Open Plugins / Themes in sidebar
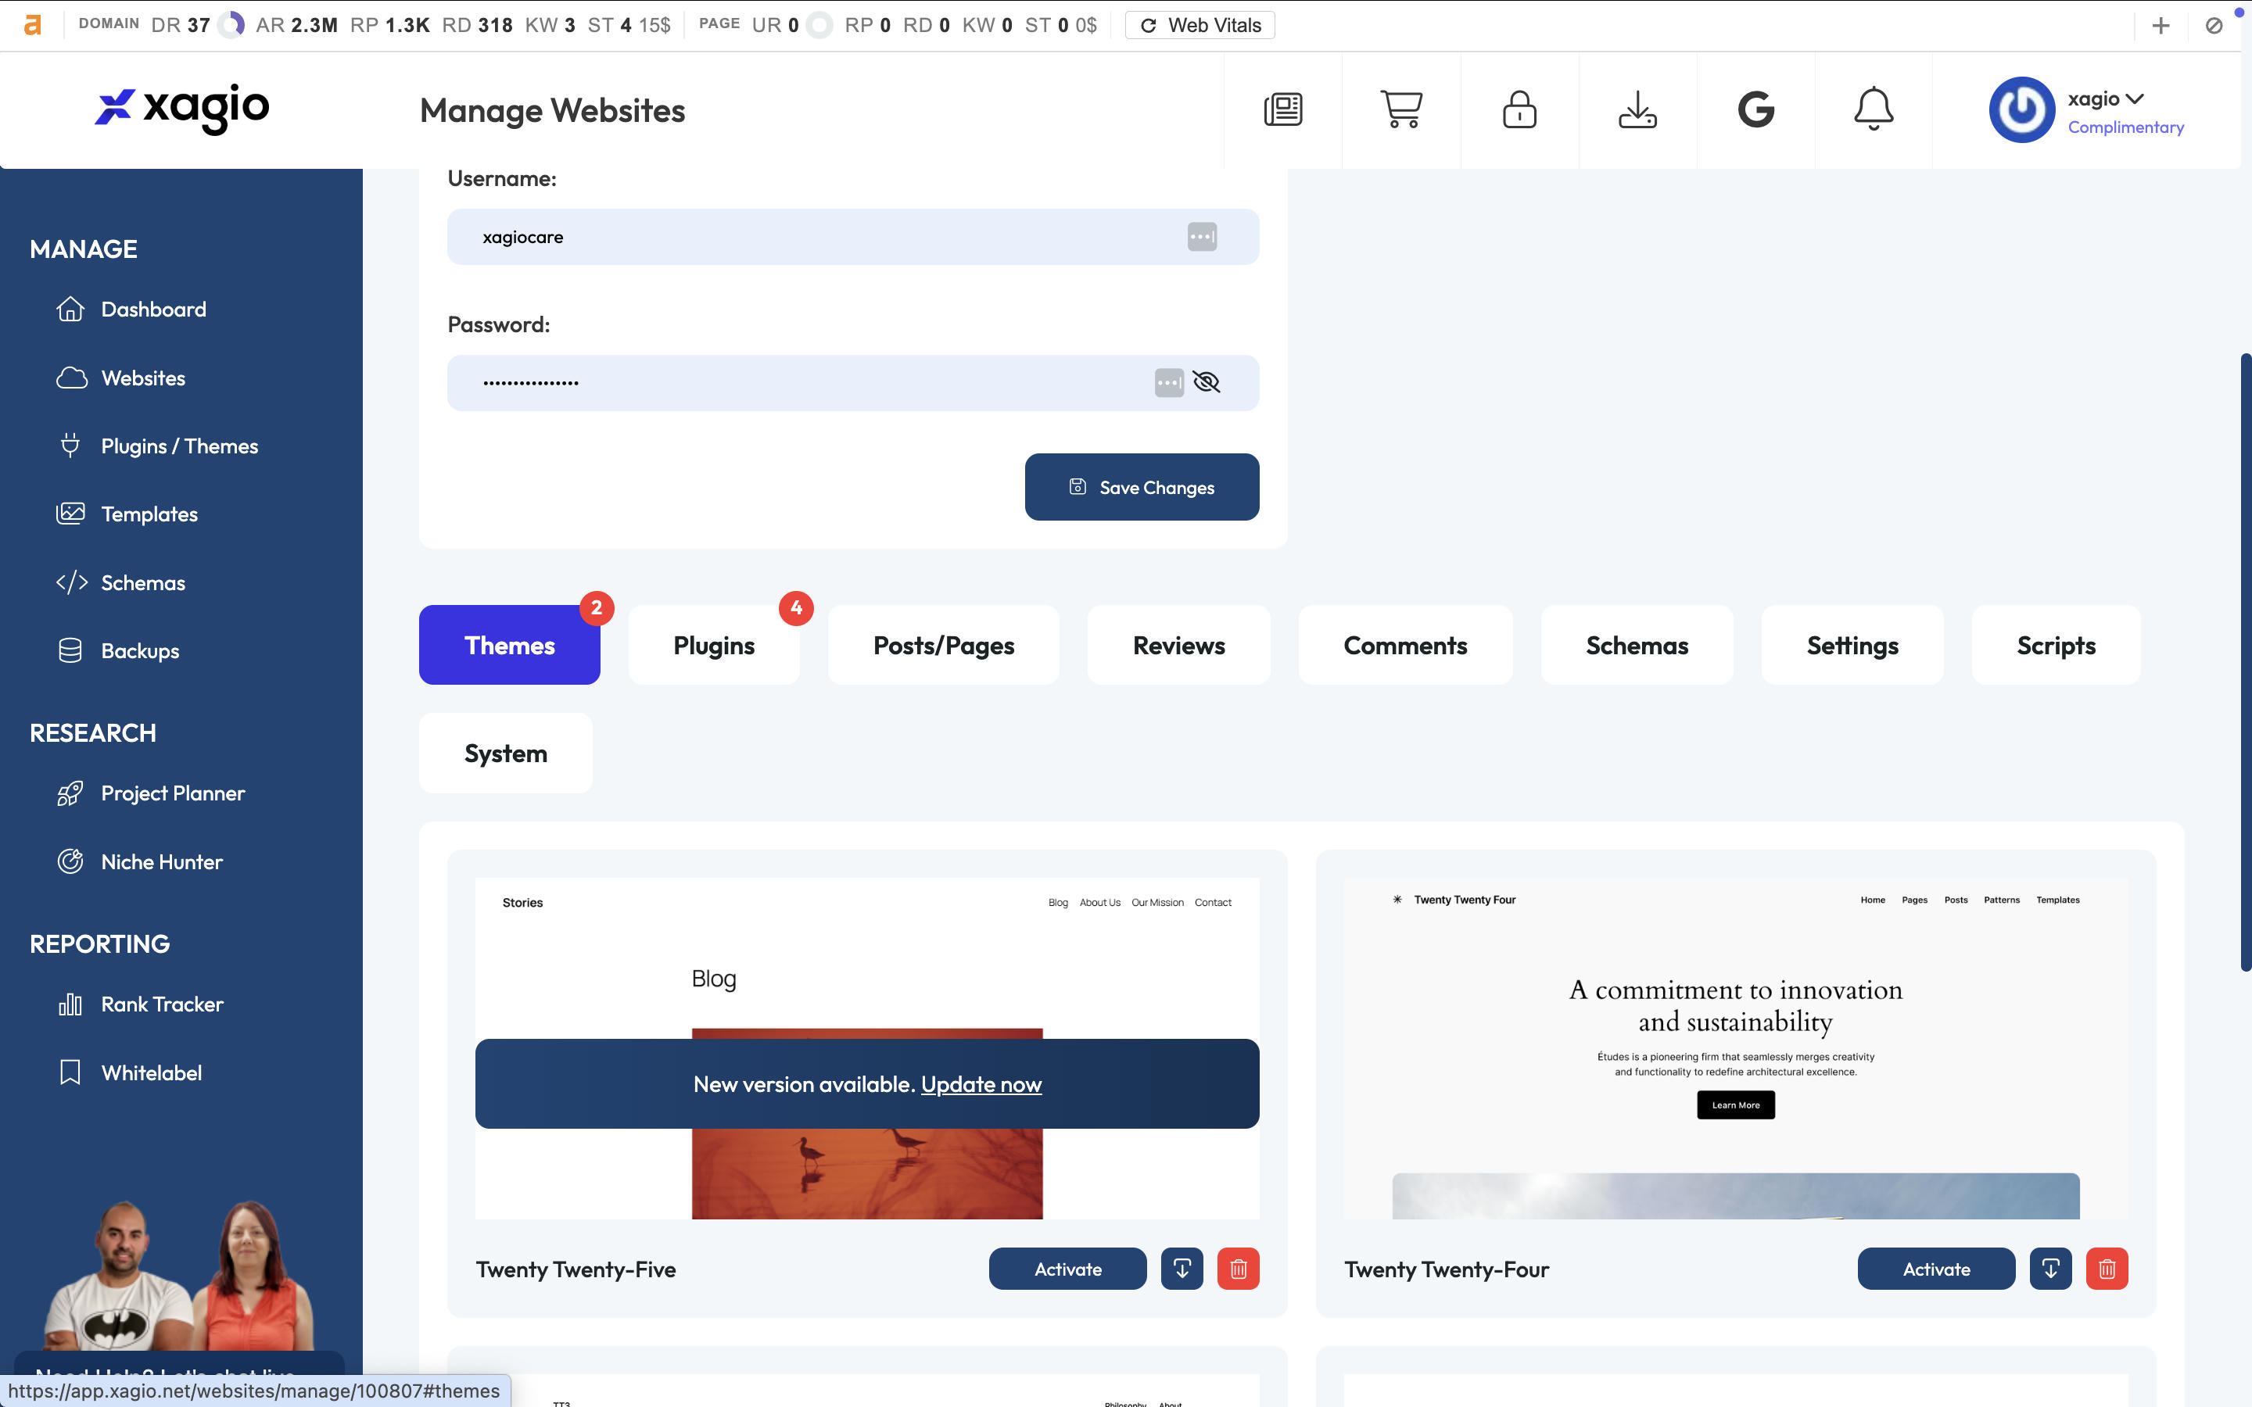The image size is (2252, 1407). [157, 446]
